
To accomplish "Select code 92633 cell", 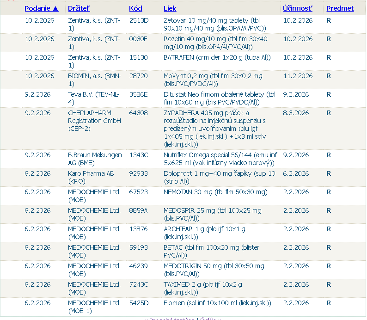I will (138, 174).
